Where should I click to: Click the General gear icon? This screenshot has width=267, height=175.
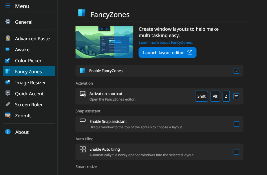tap(8, 22)
